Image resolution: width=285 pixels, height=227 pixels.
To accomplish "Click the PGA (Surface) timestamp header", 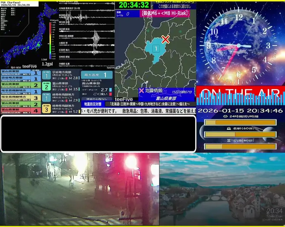I will coord(19,4).
